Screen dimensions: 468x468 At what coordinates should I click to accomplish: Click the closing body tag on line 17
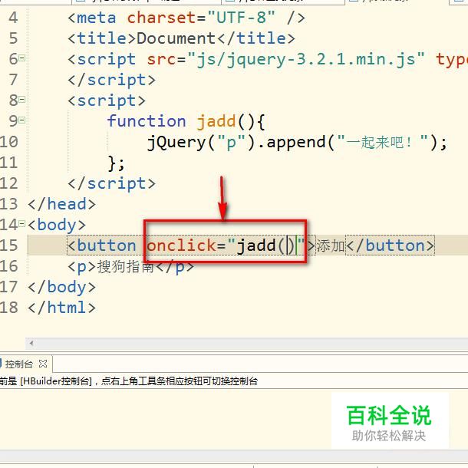[62, 287]
